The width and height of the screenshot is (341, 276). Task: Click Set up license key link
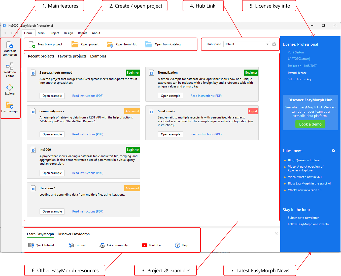tap(299, 79)
